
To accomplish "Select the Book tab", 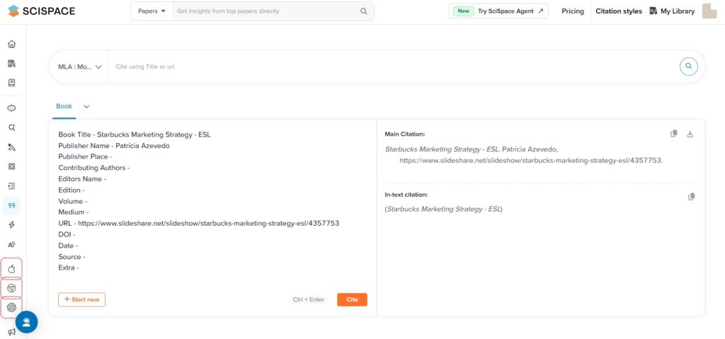I will pyautogui.click(x=64, y=106).
